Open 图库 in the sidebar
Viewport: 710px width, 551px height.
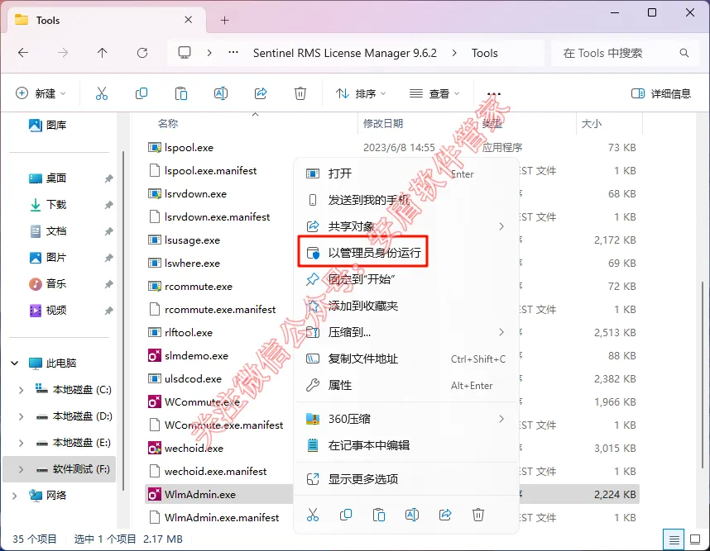(x=48, y=125)
